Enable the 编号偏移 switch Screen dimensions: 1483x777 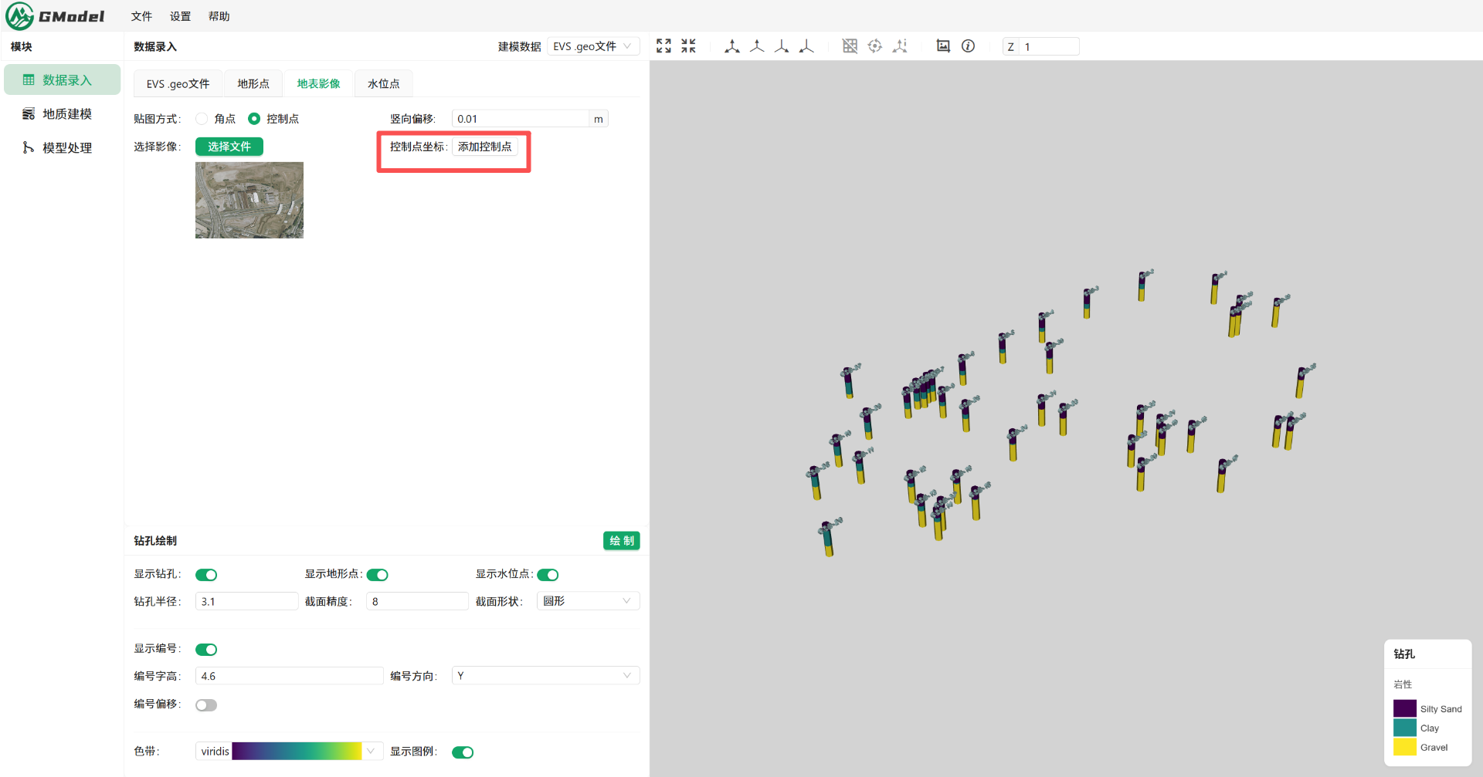pos(206,705)
